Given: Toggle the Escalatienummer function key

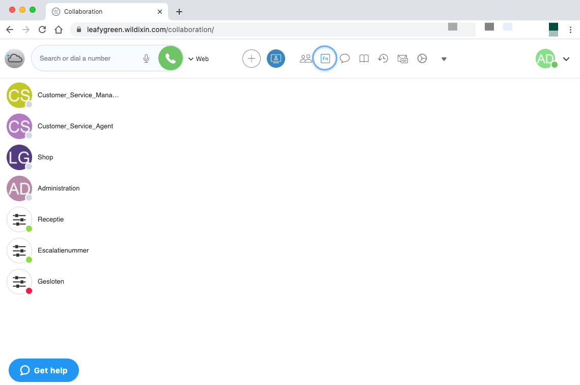Looking at the screenshot, I should click(63, 251).
